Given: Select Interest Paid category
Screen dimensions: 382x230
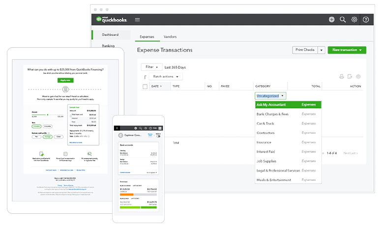Looking at the screenshot, I should coord(288,151).
